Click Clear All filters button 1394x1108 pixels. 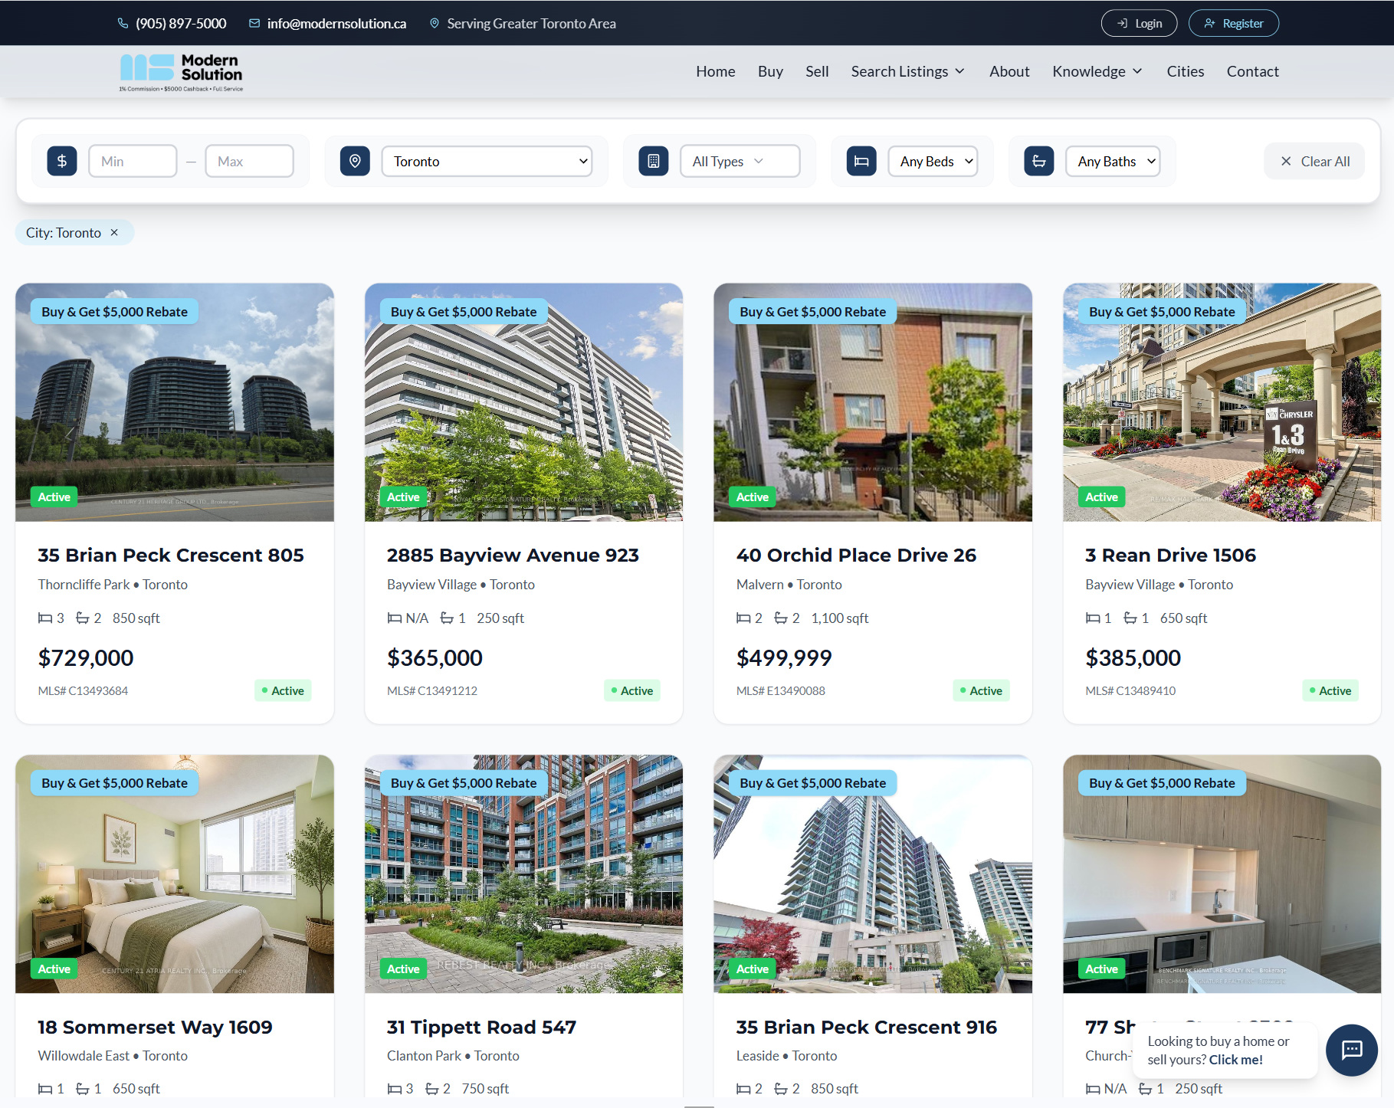coord(1315,161)
